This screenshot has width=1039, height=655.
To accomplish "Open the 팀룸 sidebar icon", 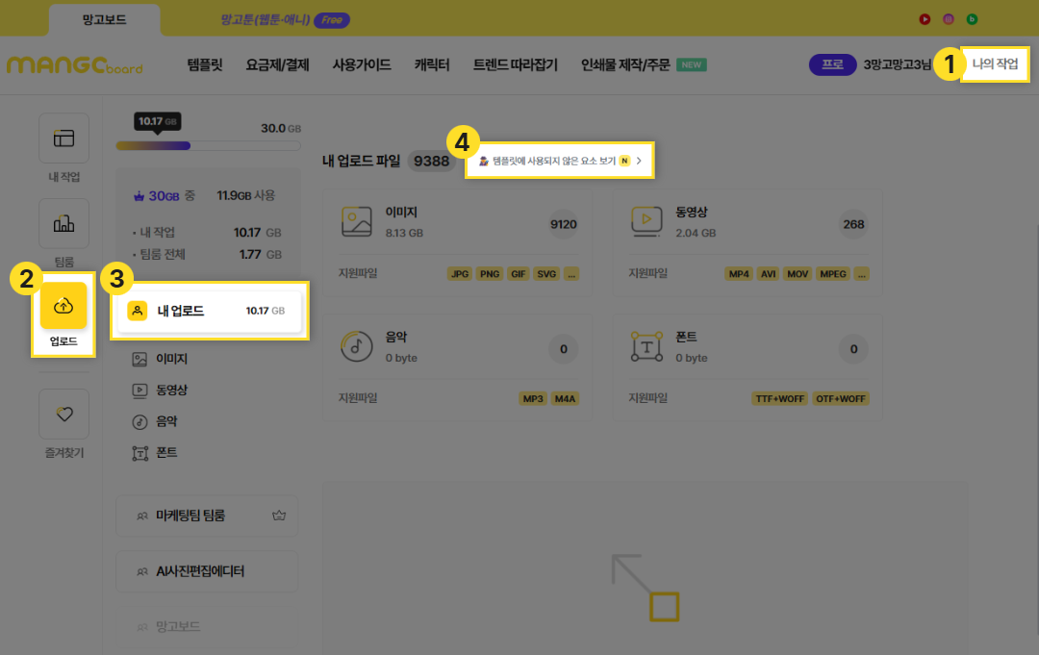I will click(x=63, y=224).
